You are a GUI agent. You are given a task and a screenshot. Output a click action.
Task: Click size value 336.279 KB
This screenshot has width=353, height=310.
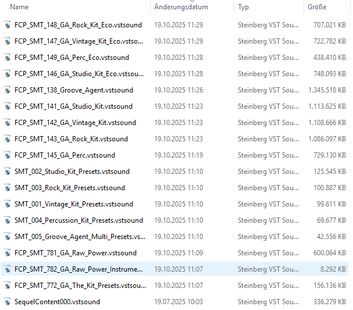[330, 302]
